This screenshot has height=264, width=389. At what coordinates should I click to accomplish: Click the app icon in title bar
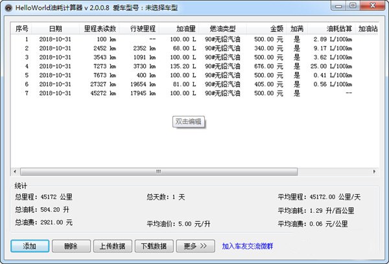[8, 8]
